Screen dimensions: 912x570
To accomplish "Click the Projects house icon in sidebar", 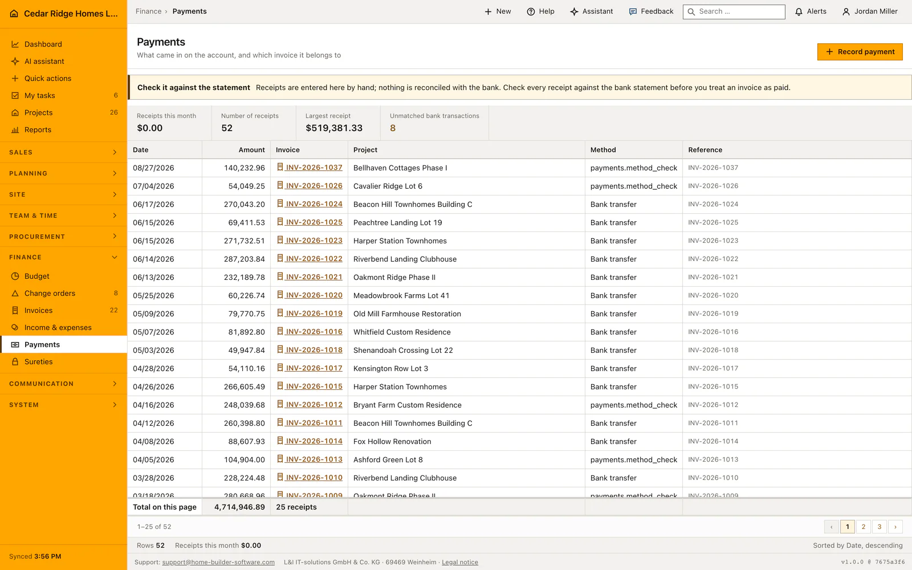I will [x=15, y=113].
